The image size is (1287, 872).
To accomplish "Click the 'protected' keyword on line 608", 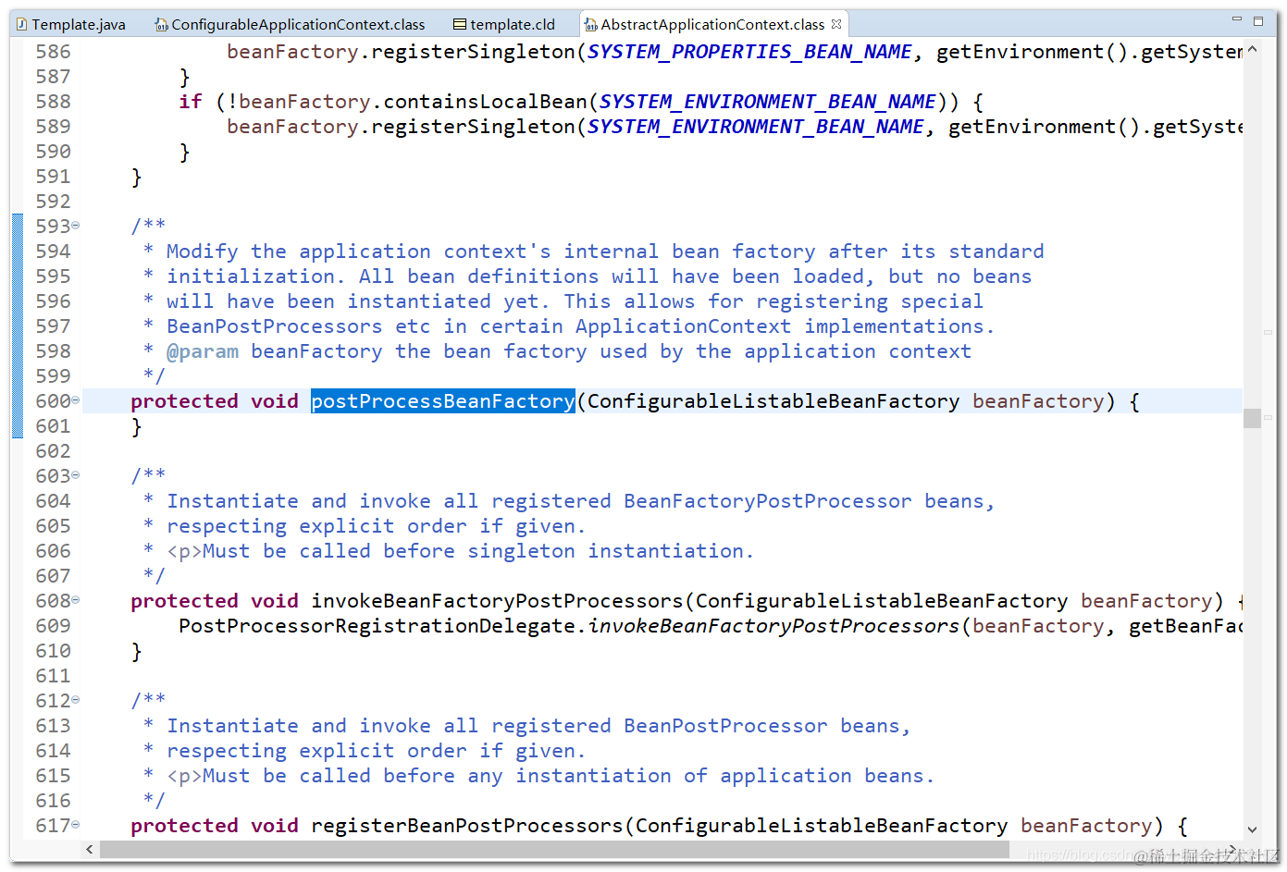I will coord(184,601).
